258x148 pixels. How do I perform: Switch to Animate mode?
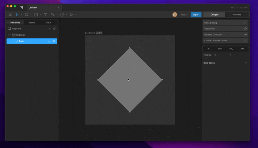(237, 15)
